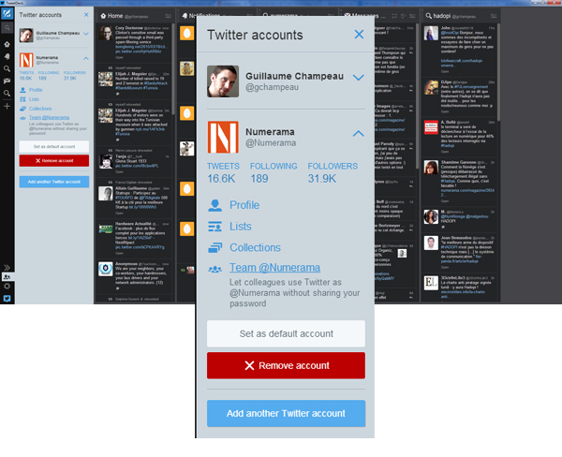Click the large Add another Twitter account button

click(286, 413)
